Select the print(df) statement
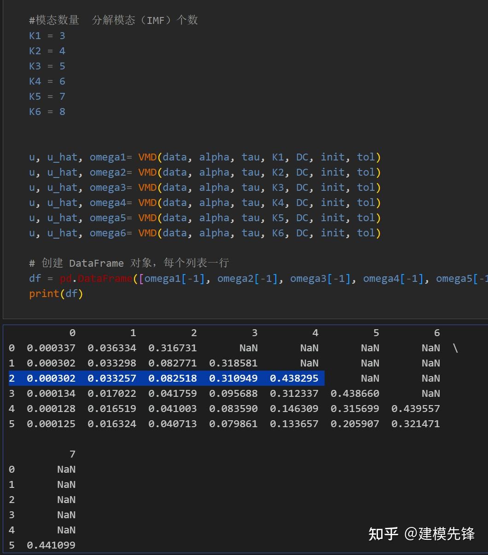The image size is (488, 555). (x=55, y=293)
